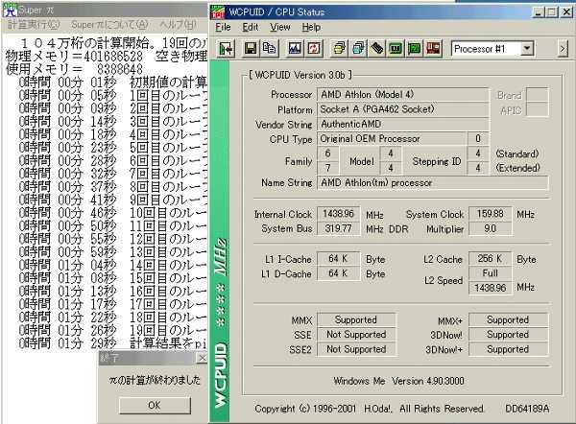
Task: Click the Processor field AMD Athlon (Model 4)
Action: coord(403,95)
